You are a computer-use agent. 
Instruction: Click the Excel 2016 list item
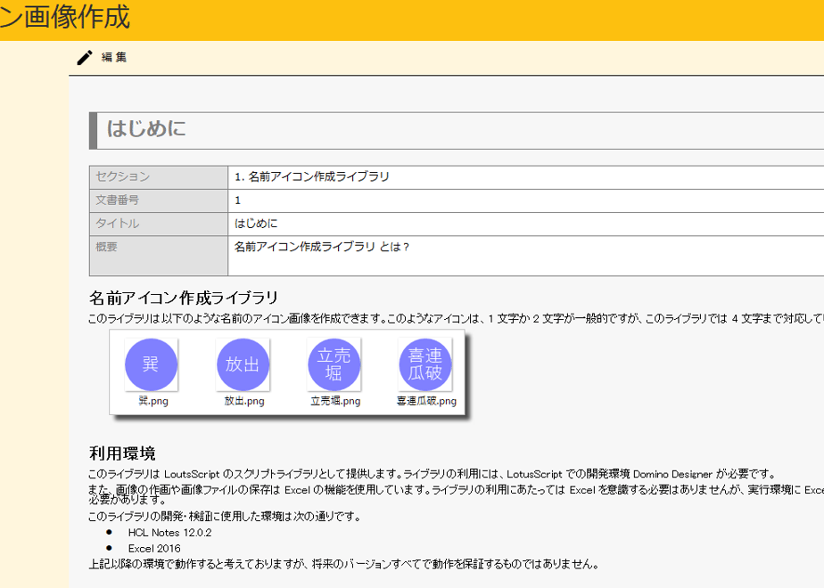coord(154,549)
